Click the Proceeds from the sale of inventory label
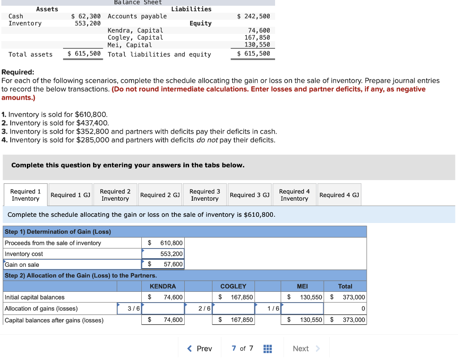Viewport: 458px width, 362px height. (x=53, y=243)
